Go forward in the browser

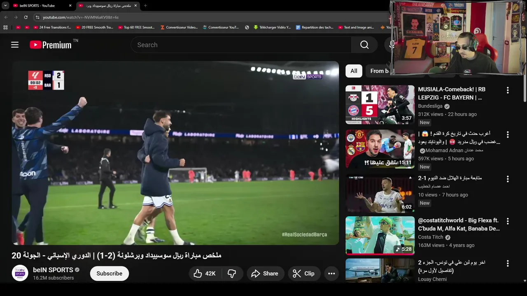(x=16, y=17)
